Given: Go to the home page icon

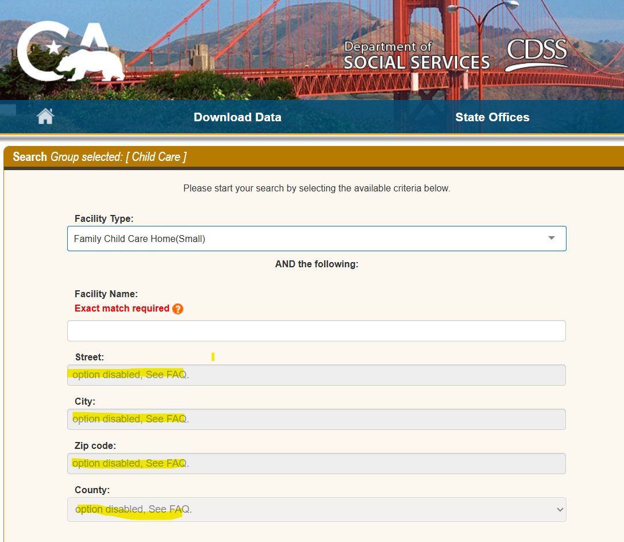Looking at the screenshot, I should tap(45, 117).
